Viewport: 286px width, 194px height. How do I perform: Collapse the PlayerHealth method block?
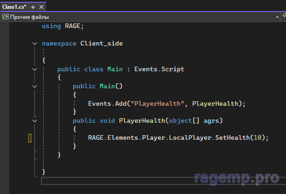[x=35, y=120]
